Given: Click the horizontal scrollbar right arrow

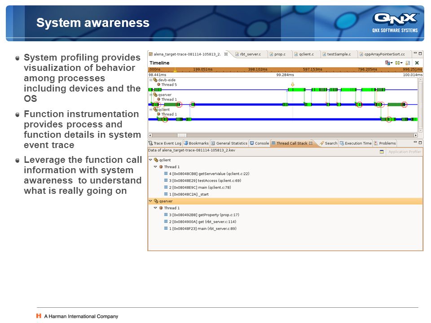Looking at the screenshot, I should 416,135.
